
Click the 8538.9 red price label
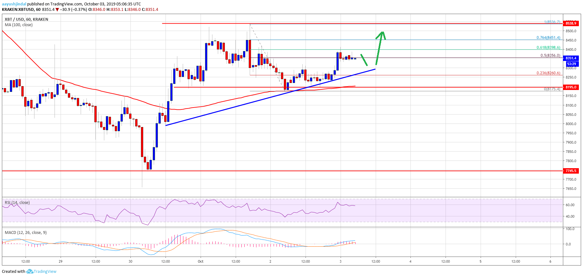pos(571,23)
